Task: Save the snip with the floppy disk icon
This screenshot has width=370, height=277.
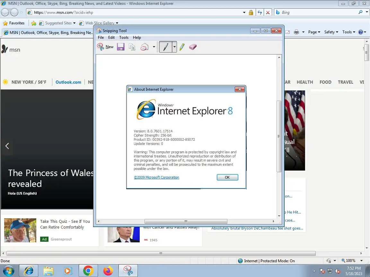Action: pyautogui.click(x=120, y=47)
